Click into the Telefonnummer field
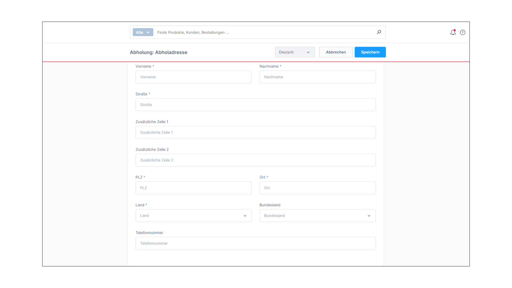Viewport: 512px width, 288px height. pos(255,243)
